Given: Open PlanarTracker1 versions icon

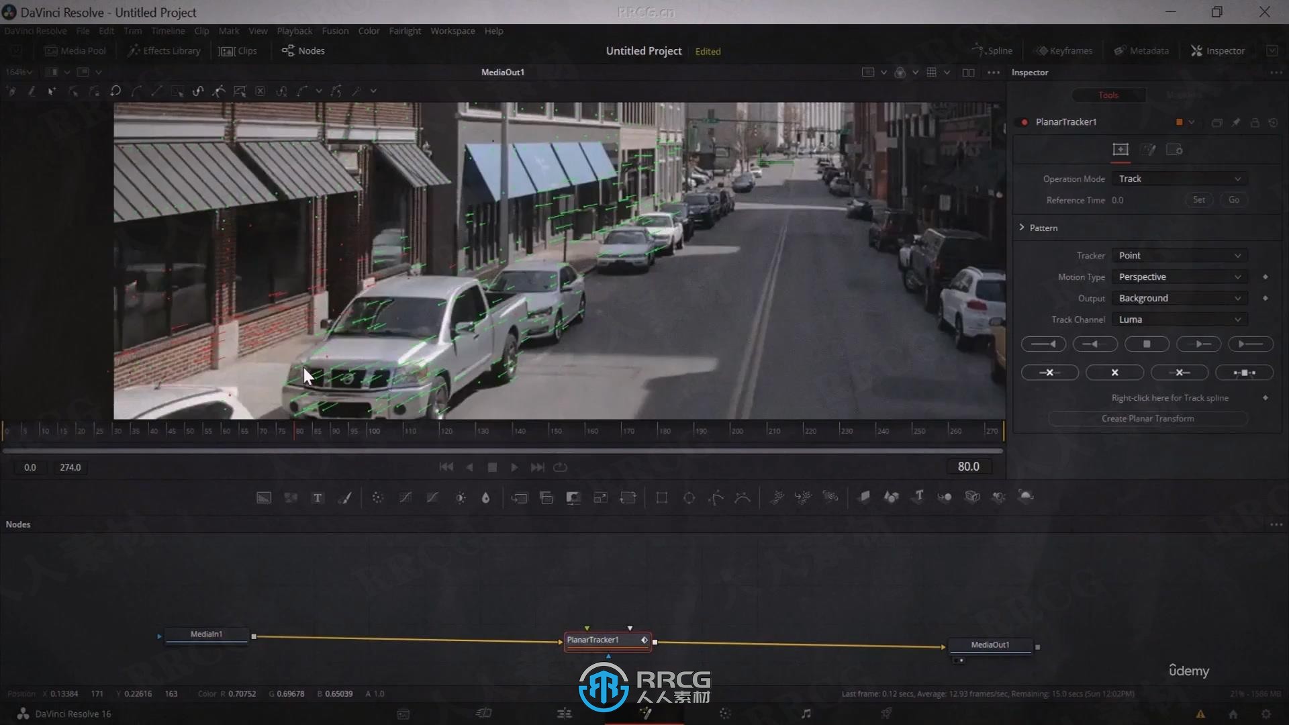Looking at the screenshot, I should pyautogui.click(x=1216, y=122).
